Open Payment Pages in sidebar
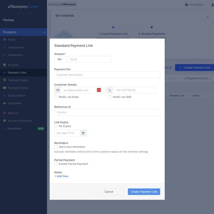The height and width of the screenshot is (214, 214). 18,80
